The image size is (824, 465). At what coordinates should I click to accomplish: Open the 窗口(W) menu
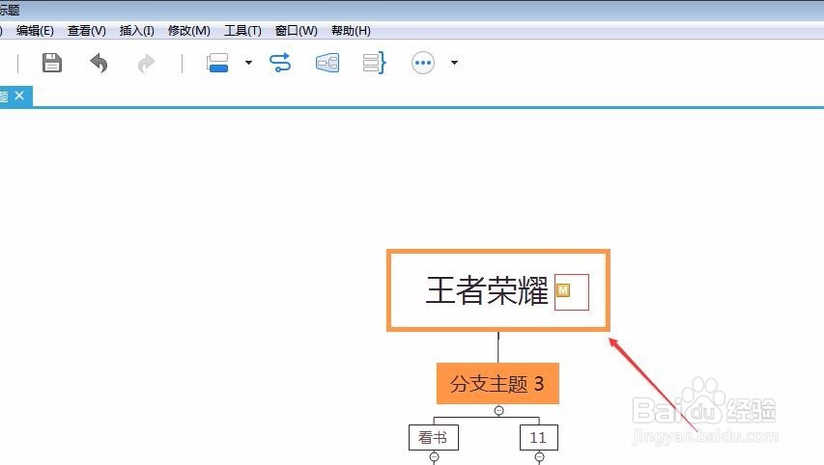(297, 31)
